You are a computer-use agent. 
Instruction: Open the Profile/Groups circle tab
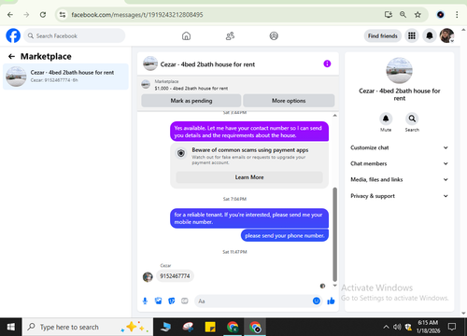274,36
